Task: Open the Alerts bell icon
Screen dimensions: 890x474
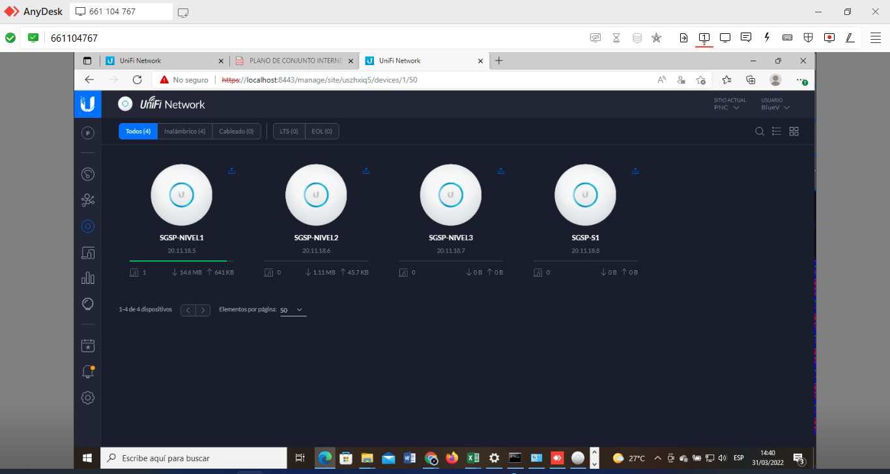Action: click(88, 372)
